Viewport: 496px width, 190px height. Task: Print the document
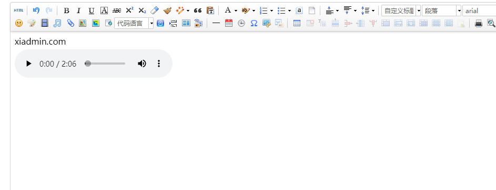(x=479, y=23)
